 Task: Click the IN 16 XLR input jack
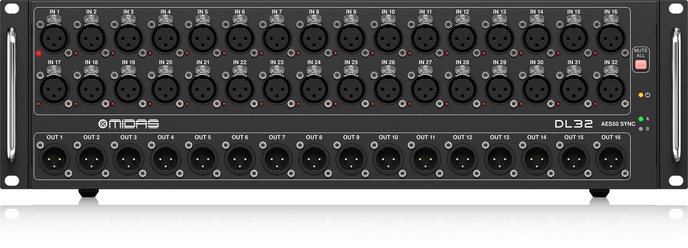tap(611, 39)
